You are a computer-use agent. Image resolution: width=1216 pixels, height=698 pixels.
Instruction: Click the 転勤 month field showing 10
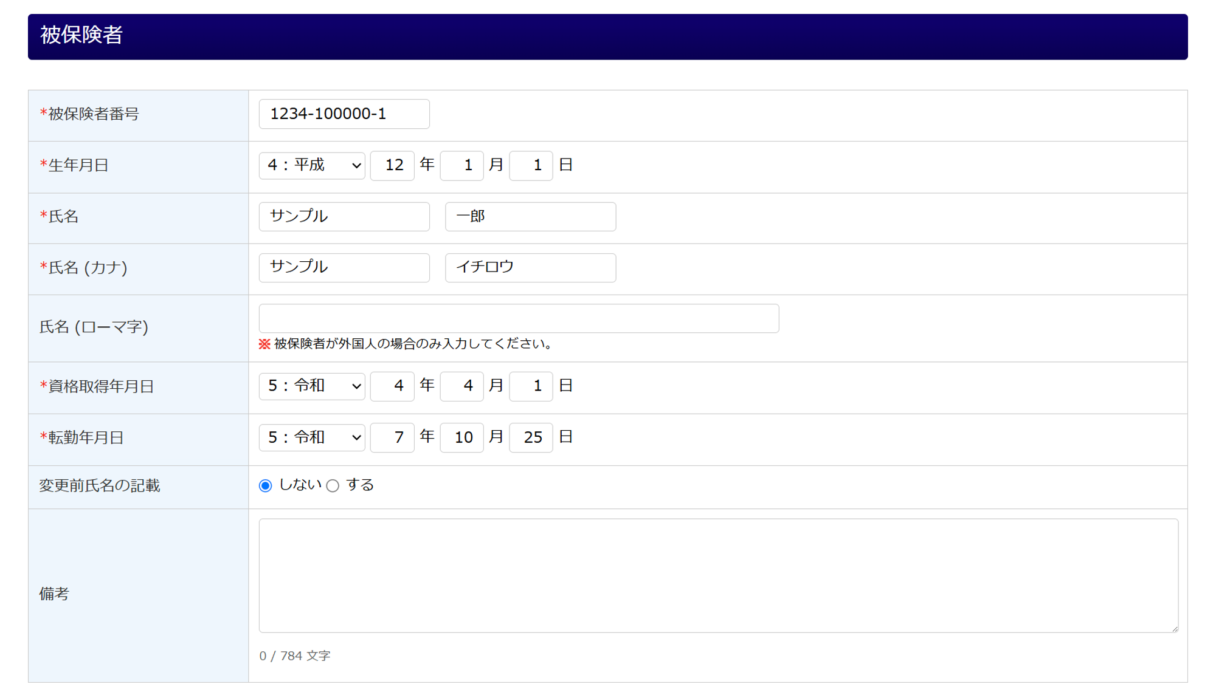(461, 437)
